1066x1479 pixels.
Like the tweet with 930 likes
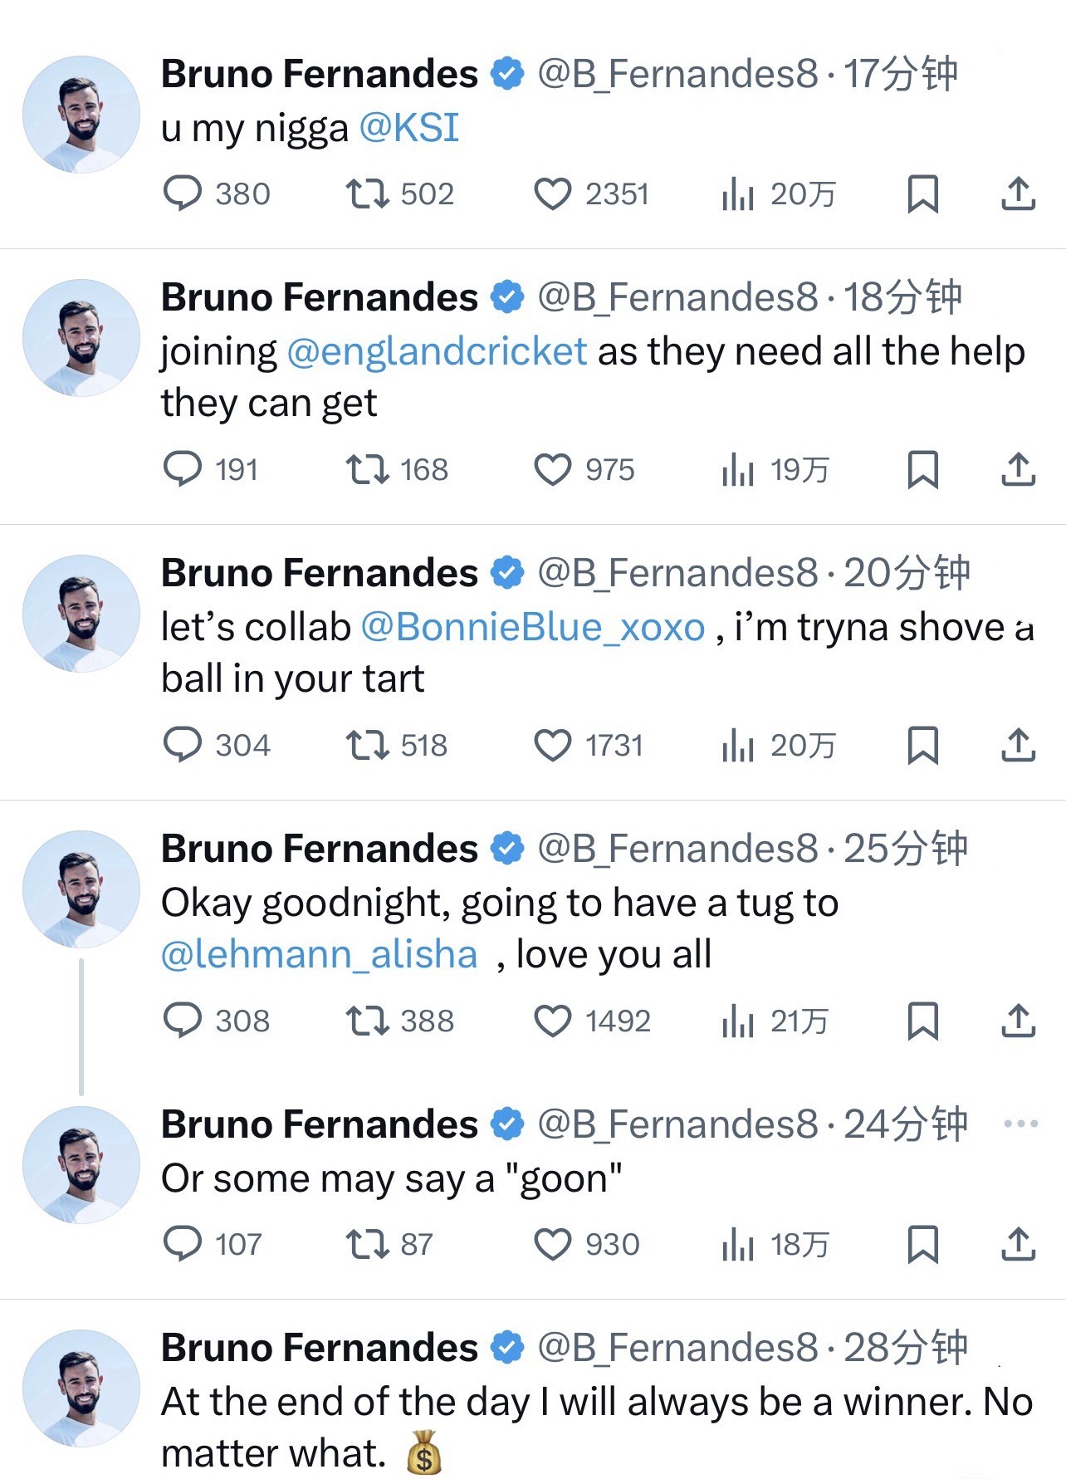pyautogui.click(x=552, y=1244)
